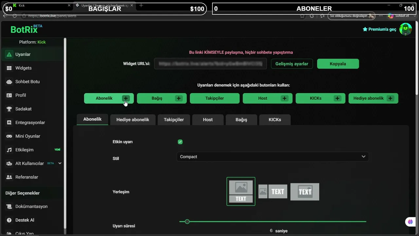This screenshot has height=236, width=419.
Task: Open the browser extensions puzzle icon
Action: click(x=312, y=16)
